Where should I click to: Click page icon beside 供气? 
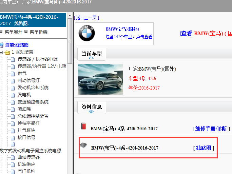pyautogui.click(x=13, y=74)
